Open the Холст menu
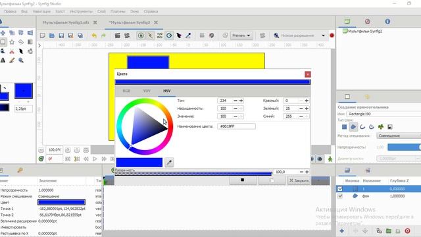The height and width of the screenshot is (237, 421). 60,11
